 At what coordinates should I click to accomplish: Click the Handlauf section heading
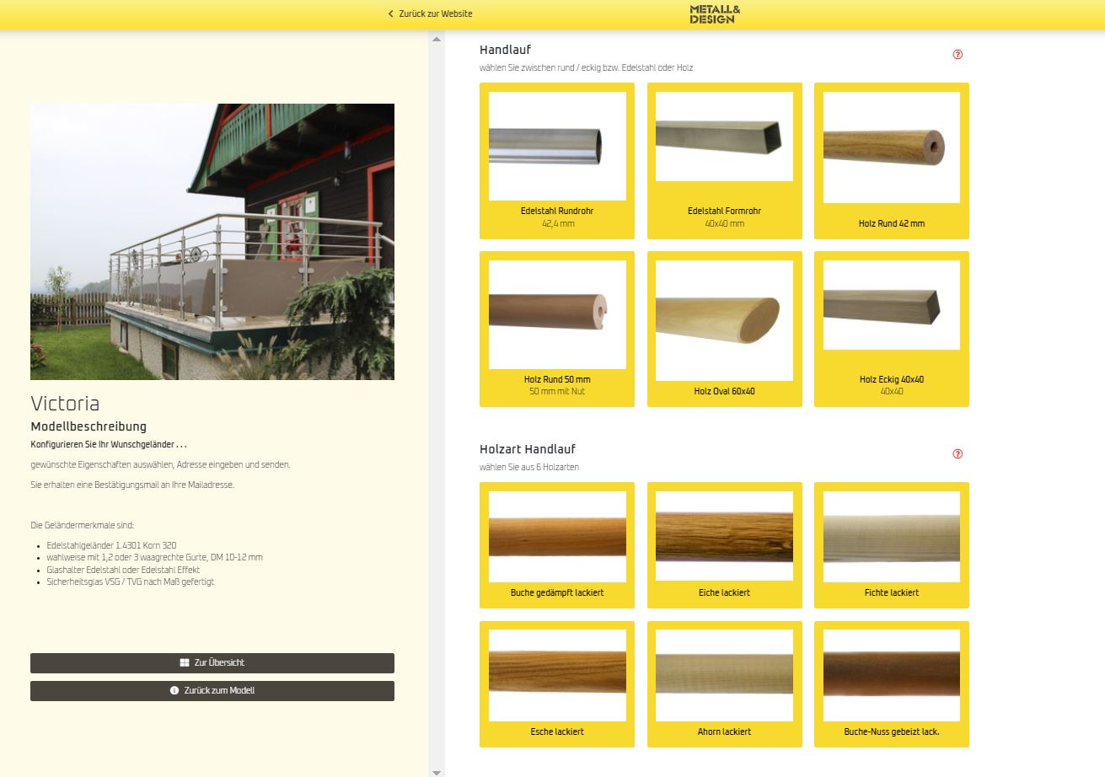(x=505, y=50)
